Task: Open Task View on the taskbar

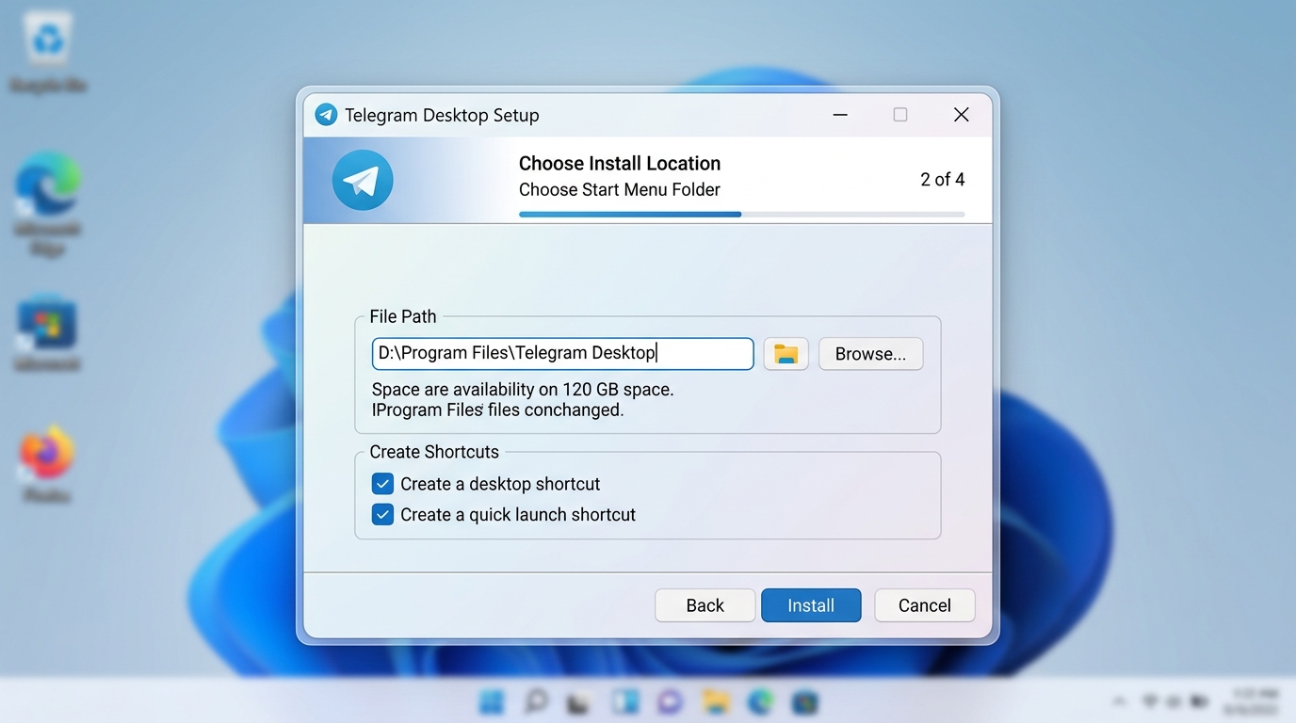Action: click(x=579, y=702)
